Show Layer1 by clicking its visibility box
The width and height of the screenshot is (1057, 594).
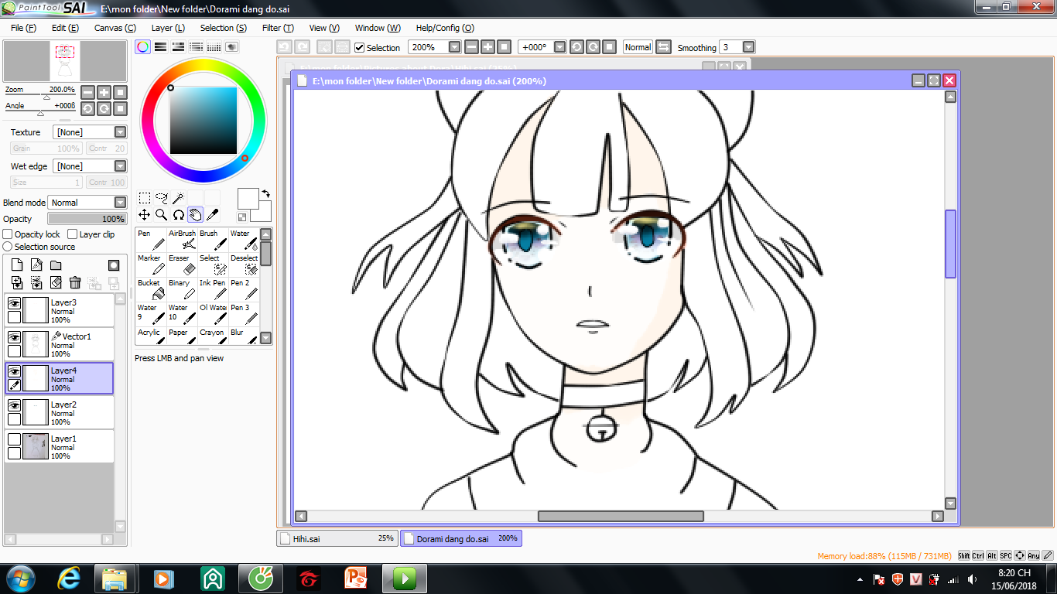(14, 440)
